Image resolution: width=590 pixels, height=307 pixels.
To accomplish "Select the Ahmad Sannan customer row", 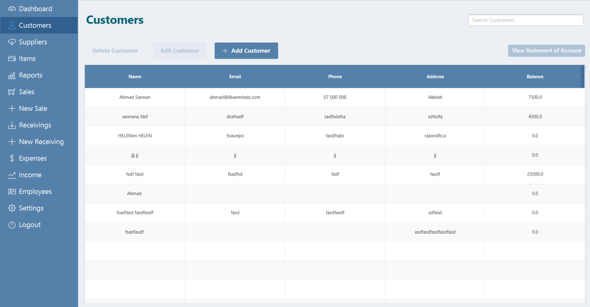I will tap(135, 98).
